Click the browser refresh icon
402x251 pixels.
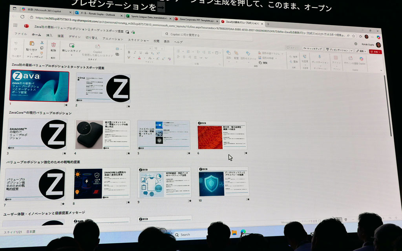click(22, 16)
